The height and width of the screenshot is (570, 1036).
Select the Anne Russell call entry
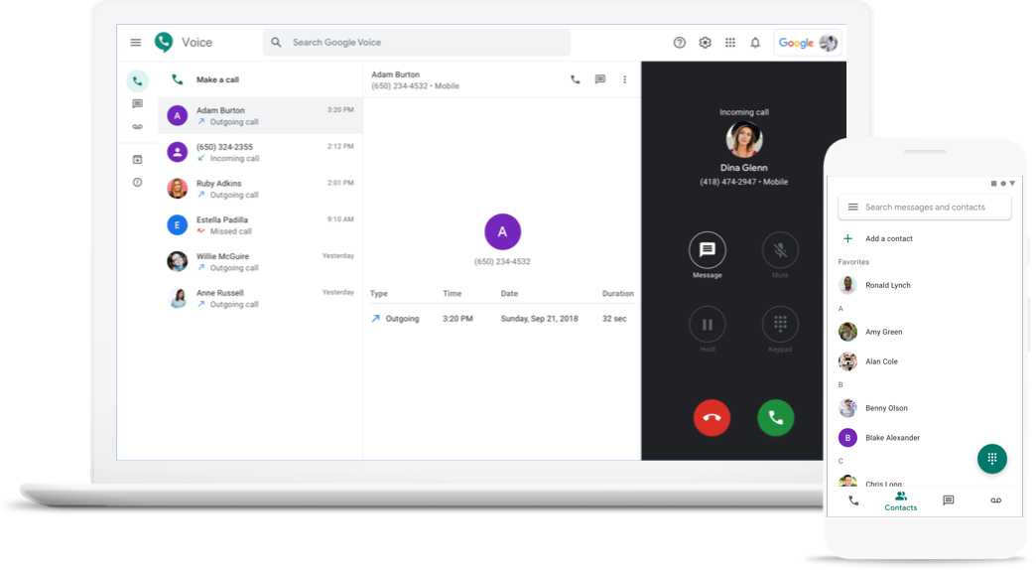pyautogui.click(x=260, y=298)
